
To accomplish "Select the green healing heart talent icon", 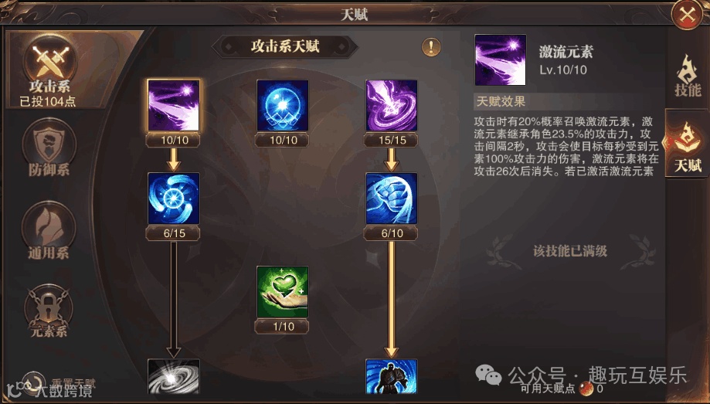I will (x=283, y=292).
